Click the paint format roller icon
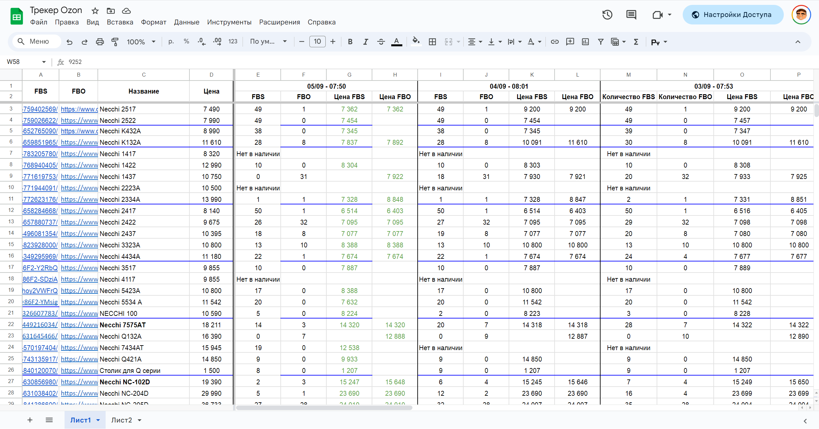This screenshot has width=819, height=429. (115, 42)
